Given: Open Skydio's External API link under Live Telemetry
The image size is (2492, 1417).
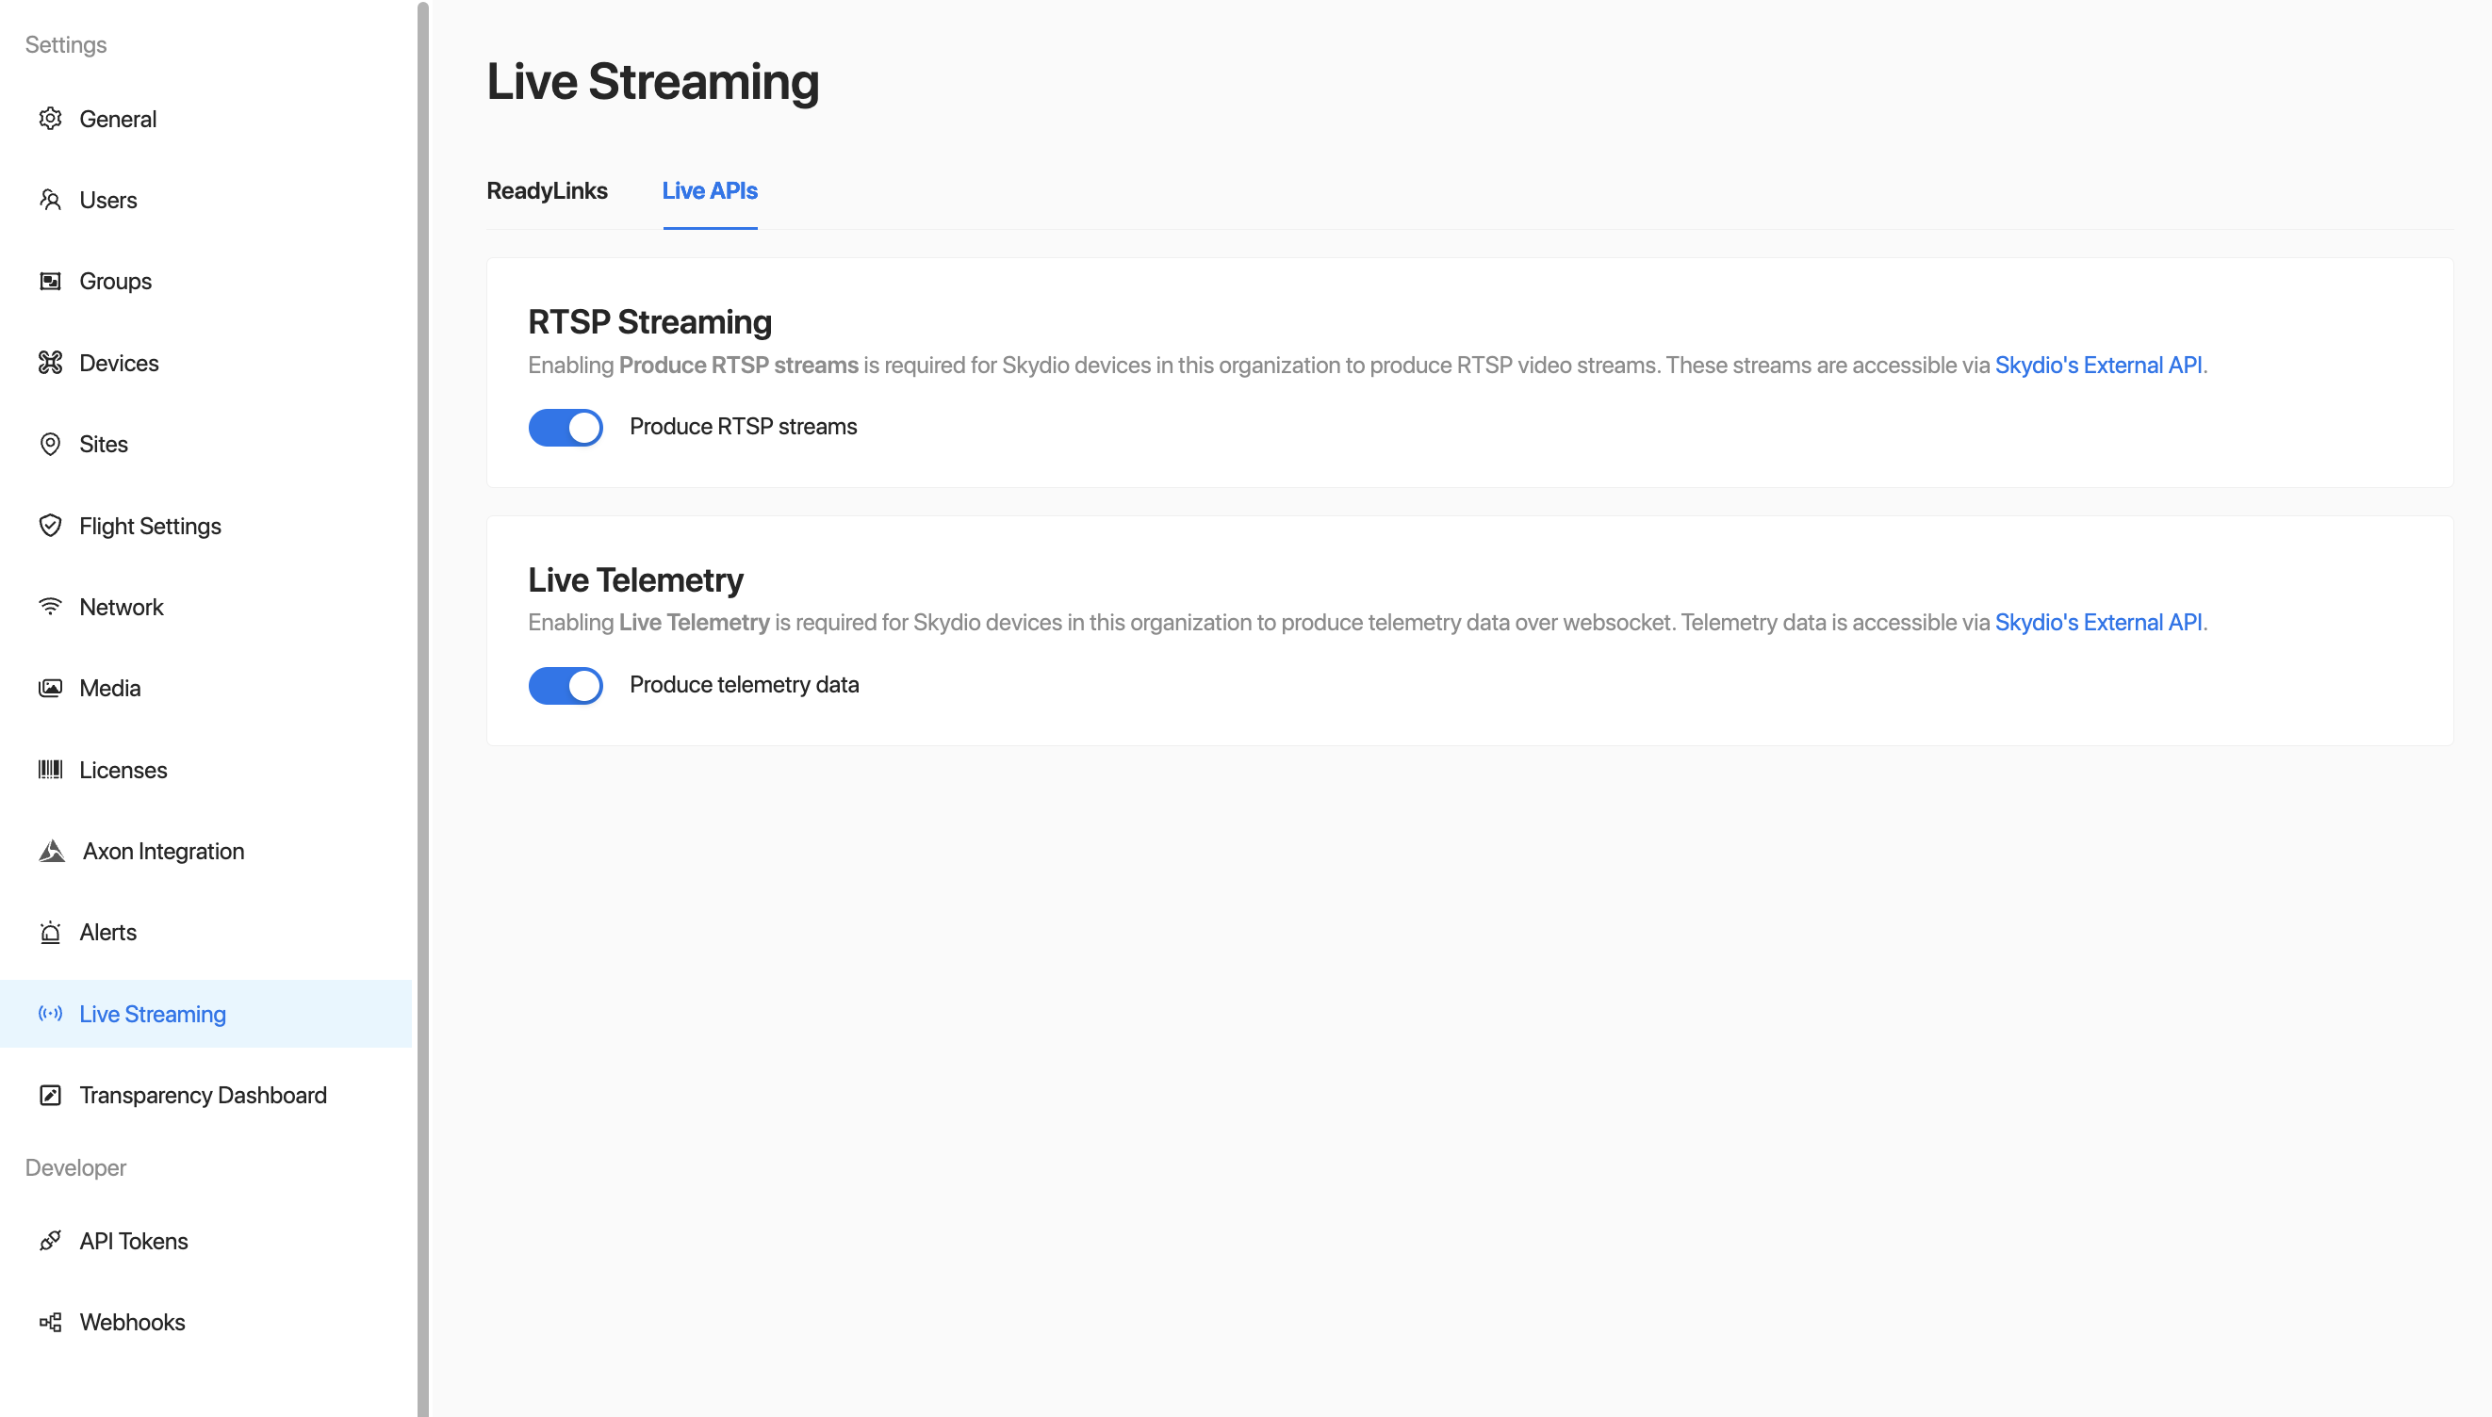Looking at the screenshot, I should pos(2099,623).
